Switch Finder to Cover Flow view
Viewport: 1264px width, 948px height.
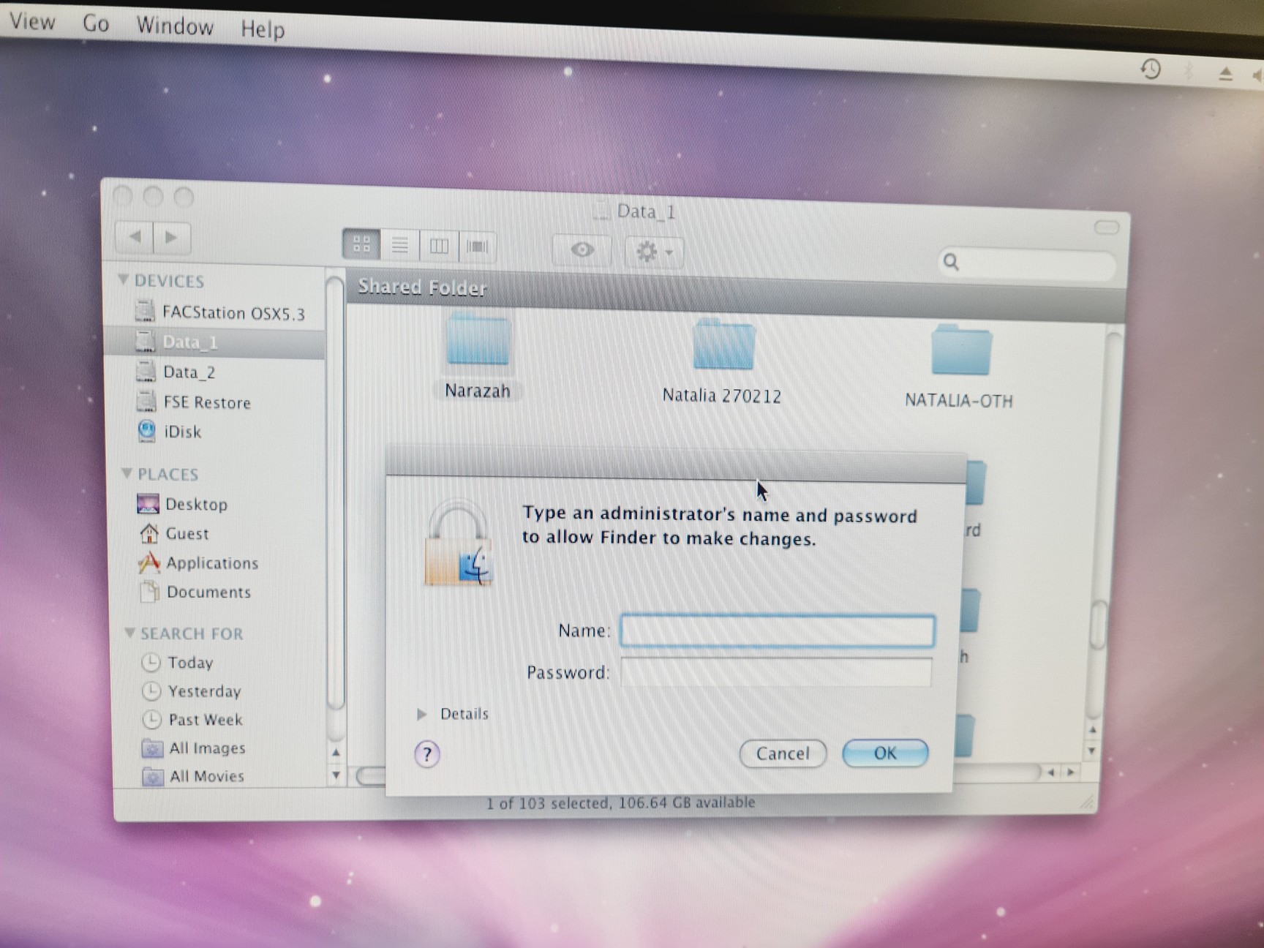click(477, 247)
